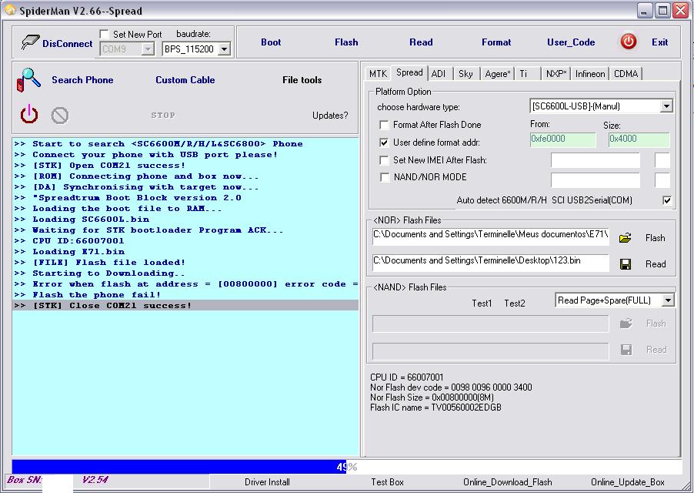694x493 pixels.
Task: Click 'Flash IC name = TV00560002EDGB' text
Action: tap(435, 407)
